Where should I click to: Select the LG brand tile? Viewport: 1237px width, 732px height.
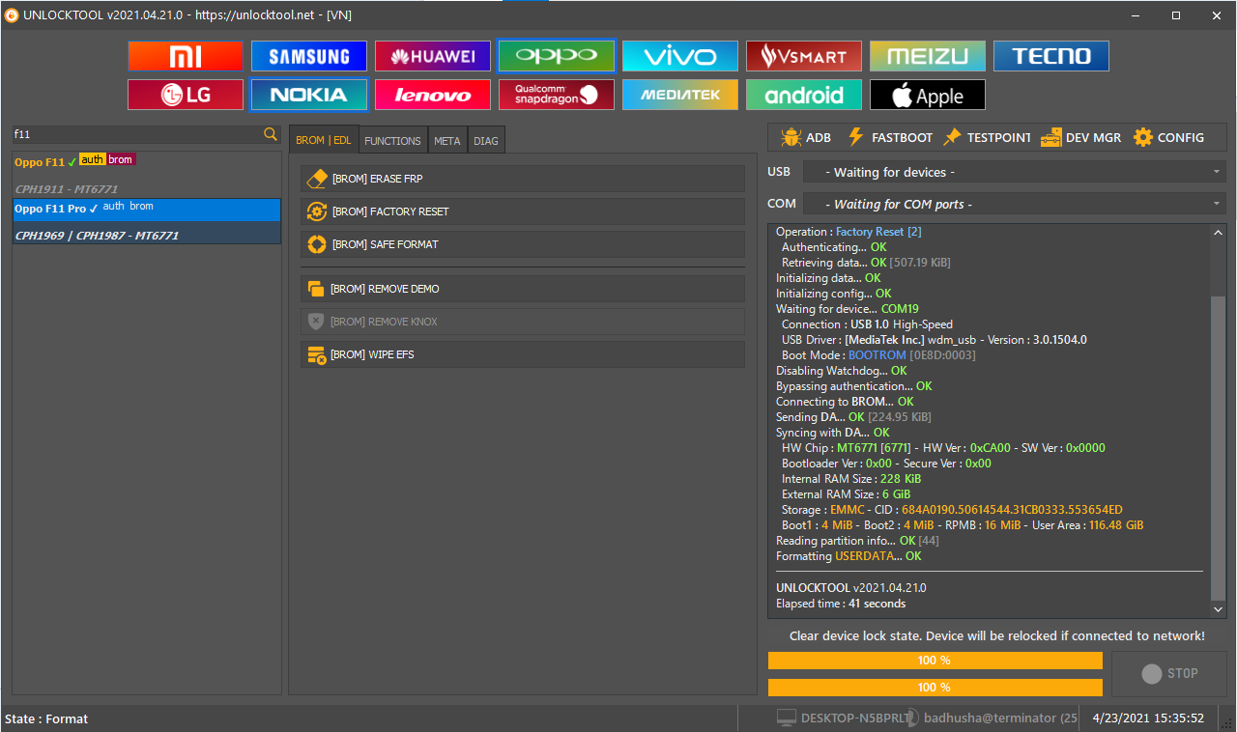(186, 95)
